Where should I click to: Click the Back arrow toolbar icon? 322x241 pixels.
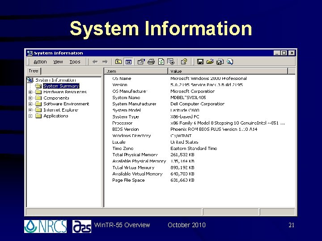pos(95,62)
